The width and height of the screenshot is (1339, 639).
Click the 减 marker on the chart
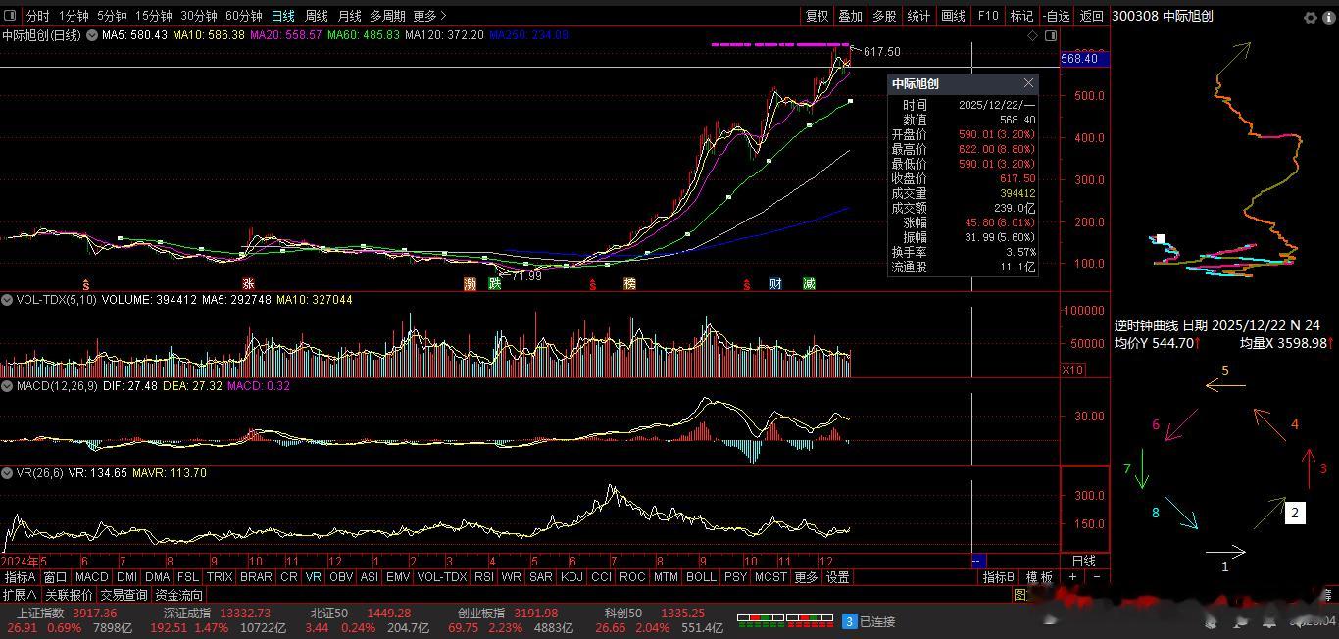(809, 284)
